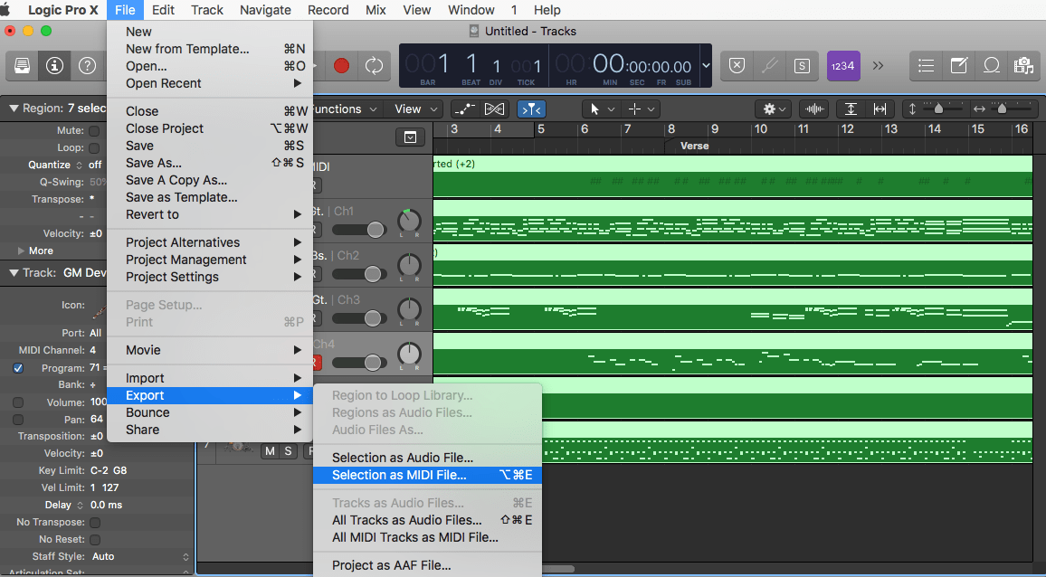Toggle red record-enable on Ch4 track

pyautogui.click(x=316, y=363)
